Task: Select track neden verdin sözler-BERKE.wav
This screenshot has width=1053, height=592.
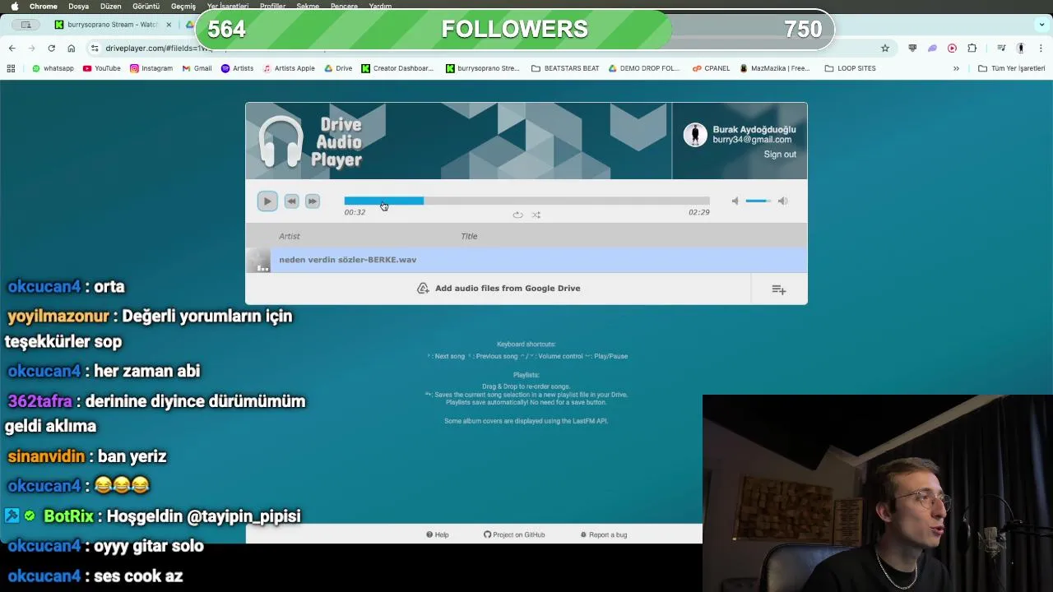Action: [x=526, y=260]
